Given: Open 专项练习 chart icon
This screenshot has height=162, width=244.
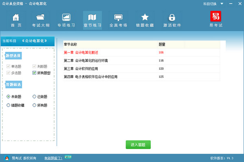Looking at the screenshot, I should [66, 17].
